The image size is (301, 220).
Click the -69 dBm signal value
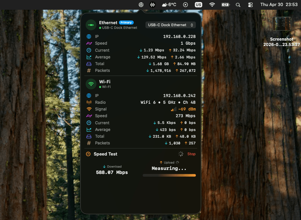click(x=187, y=109)
